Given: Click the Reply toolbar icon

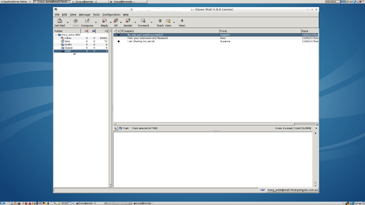Looking at the screenshot, I should pyautogui.click(x=104, y=21).
